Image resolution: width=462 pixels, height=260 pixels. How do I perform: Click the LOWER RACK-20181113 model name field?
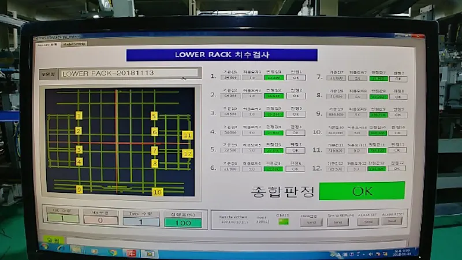point(130,74)
